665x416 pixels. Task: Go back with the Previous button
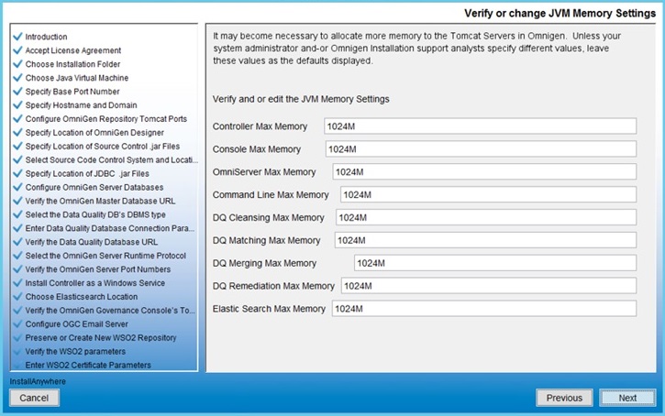point(564,398)
